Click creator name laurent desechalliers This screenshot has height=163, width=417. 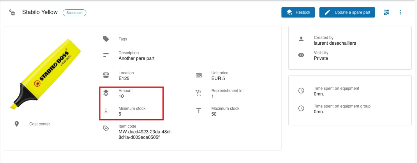pos(335,43)
